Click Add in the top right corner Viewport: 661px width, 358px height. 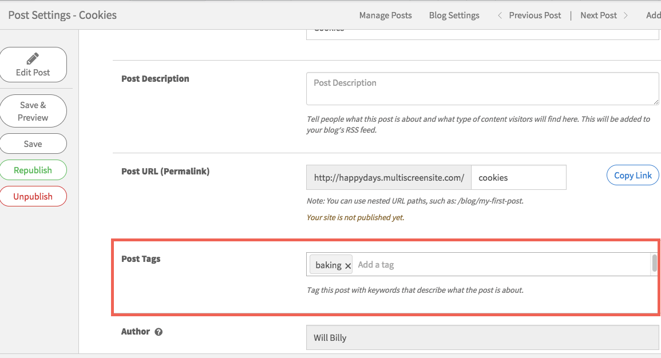coord(654,15)
